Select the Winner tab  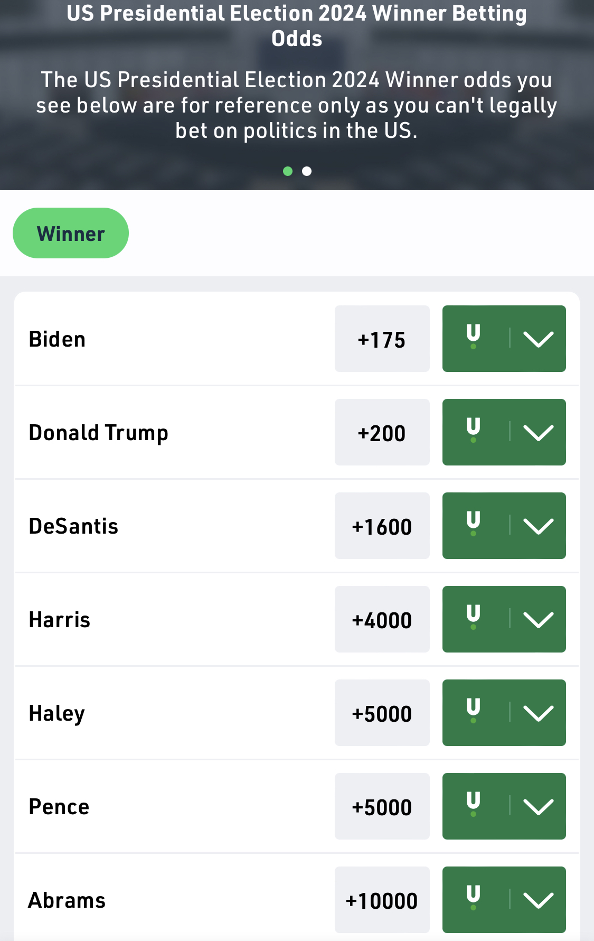tap(71, 233)
